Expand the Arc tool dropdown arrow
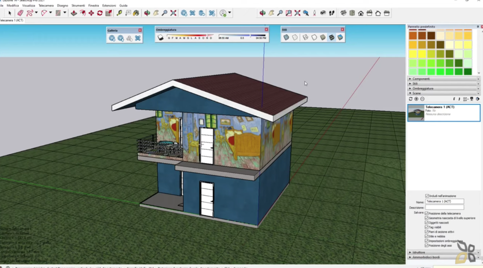The height and width of the screenshot is (268, 483). pos(50,13)
